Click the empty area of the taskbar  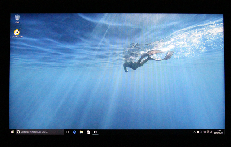coord(144,132)
